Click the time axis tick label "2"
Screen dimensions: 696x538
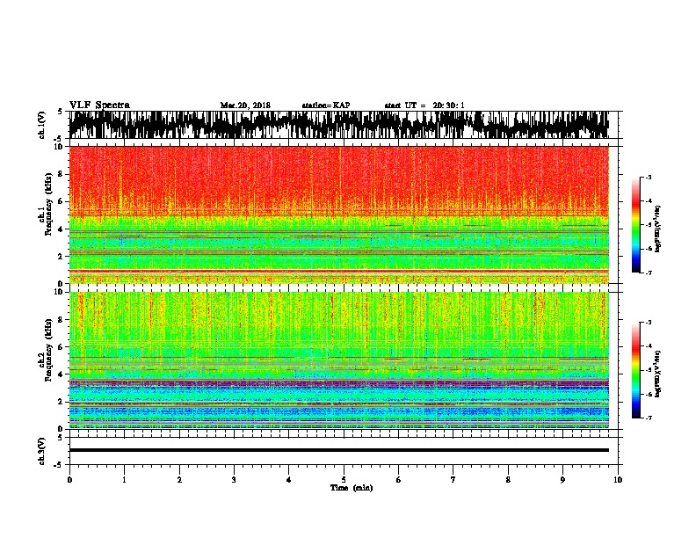179,480
